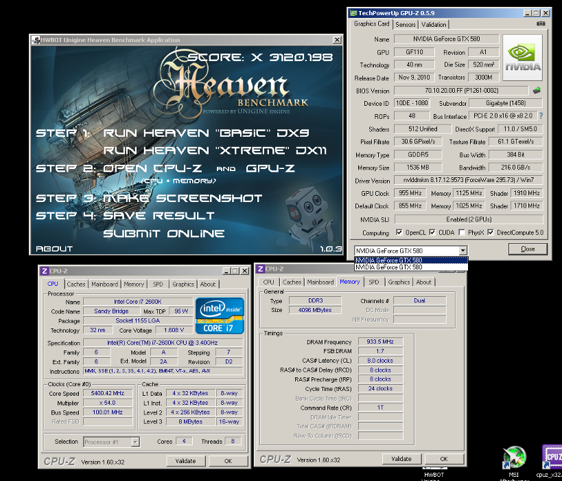The image size is (562, 481).
Task: Click Intel Core i7 badge in CPU-Z
Action: click(x=220, y=316)
